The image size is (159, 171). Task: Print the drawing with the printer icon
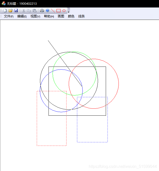42,10
